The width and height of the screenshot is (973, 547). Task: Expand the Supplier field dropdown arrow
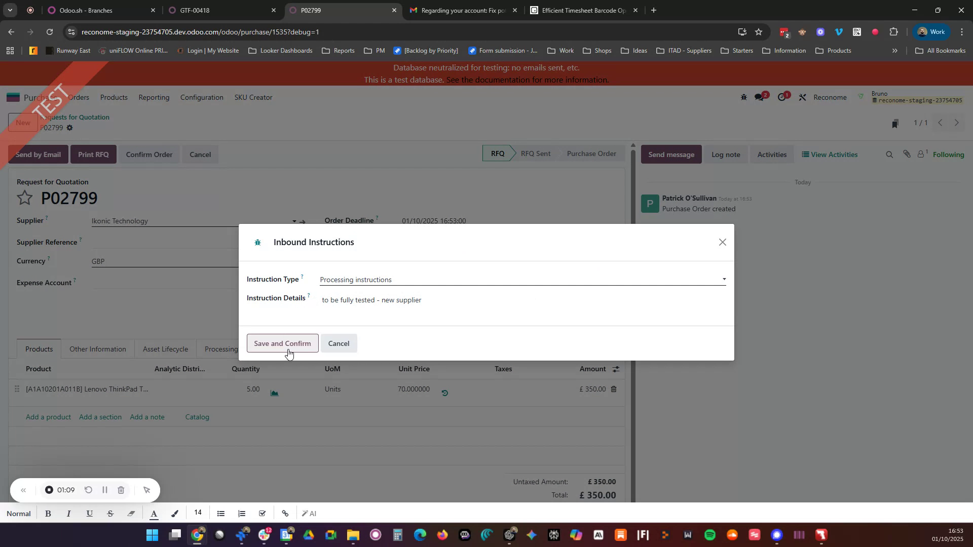coord(294,221)
